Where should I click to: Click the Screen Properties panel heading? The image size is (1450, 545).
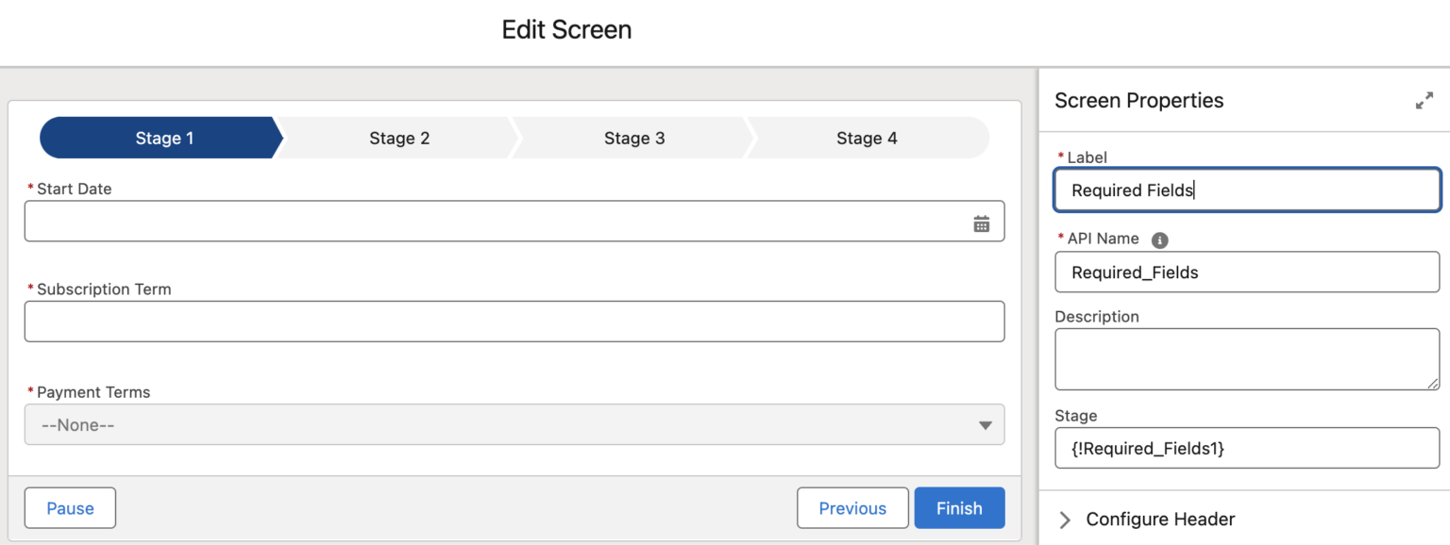pos(1137,100)
